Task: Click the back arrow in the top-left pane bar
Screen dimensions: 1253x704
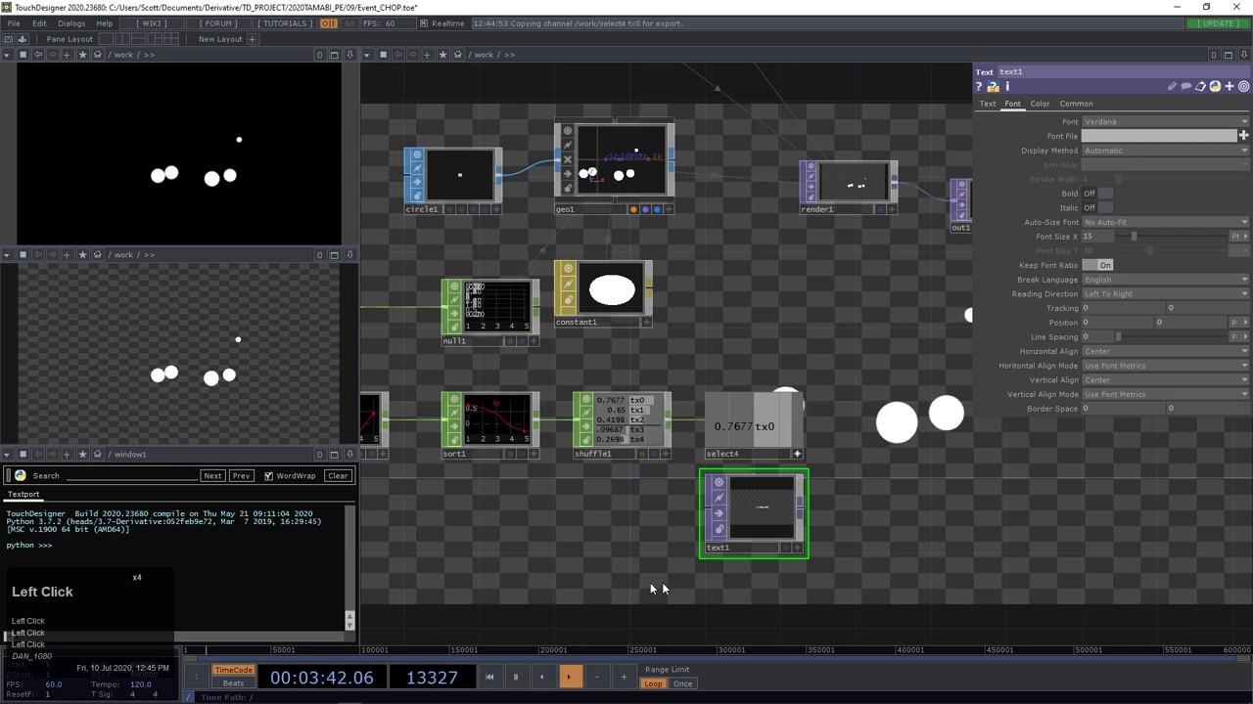Action: tap(38, 55)
